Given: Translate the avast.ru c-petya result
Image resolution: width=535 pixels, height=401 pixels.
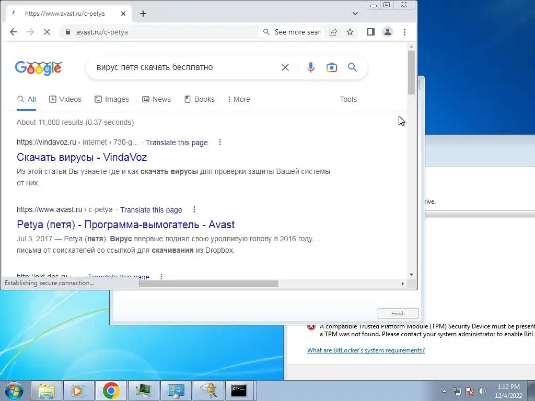Looking at the screenshot, I should (151, 210).
